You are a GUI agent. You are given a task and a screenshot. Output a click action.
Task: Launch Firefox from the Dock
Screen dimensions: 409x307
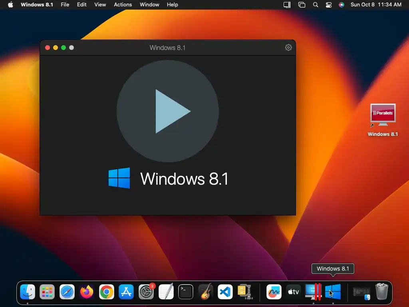click(x=87, y=291)
